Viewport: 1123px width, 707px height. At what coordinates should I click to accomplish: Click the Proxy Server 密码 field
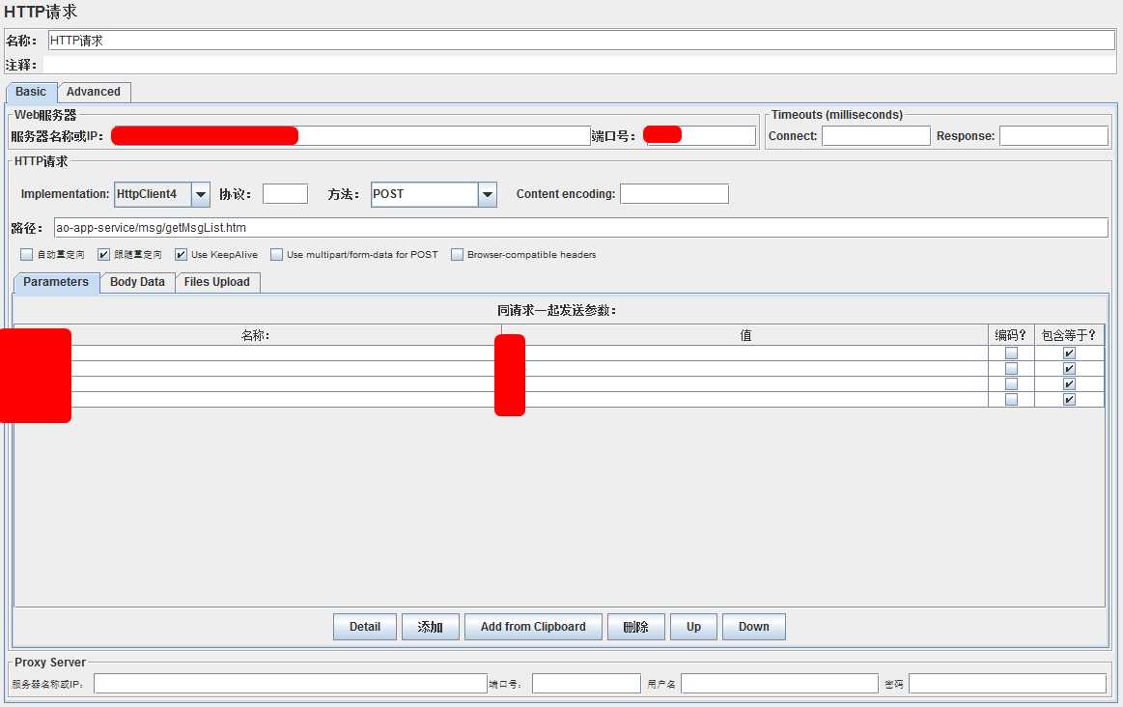(x=1008, y=684)
